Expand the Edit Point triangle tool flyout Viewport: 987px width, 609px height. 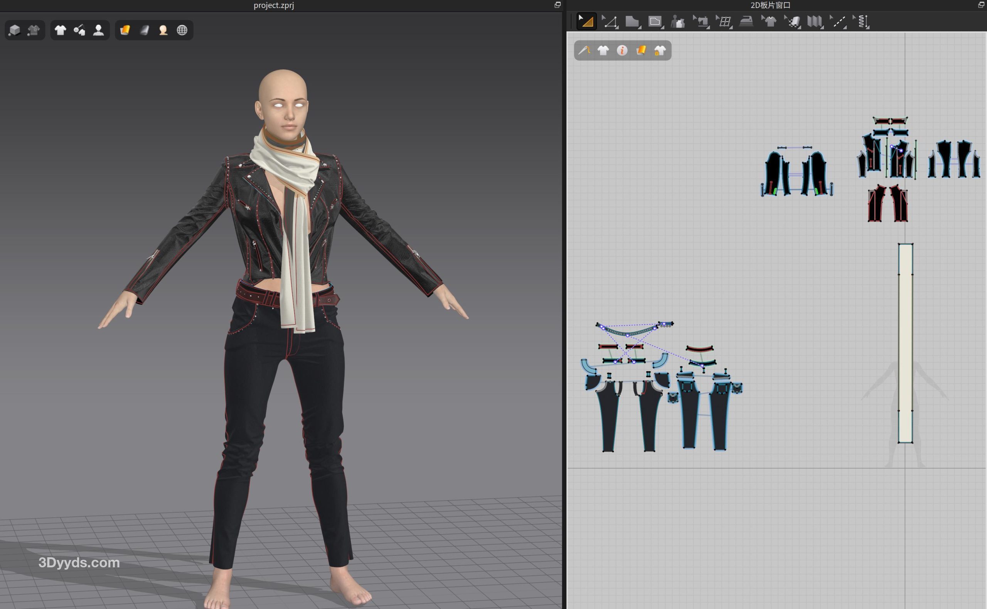click(x=617, y=27)
